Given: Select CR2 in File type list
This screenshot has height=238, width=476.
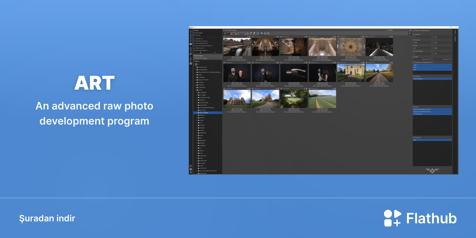Looking at the screenshot, I should tap(432, 140).
